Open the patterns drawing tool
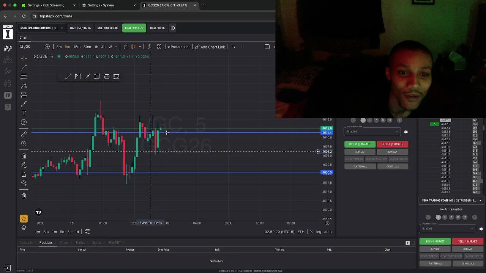This screenshot has width=486, height=273. [x=24, y=86]
